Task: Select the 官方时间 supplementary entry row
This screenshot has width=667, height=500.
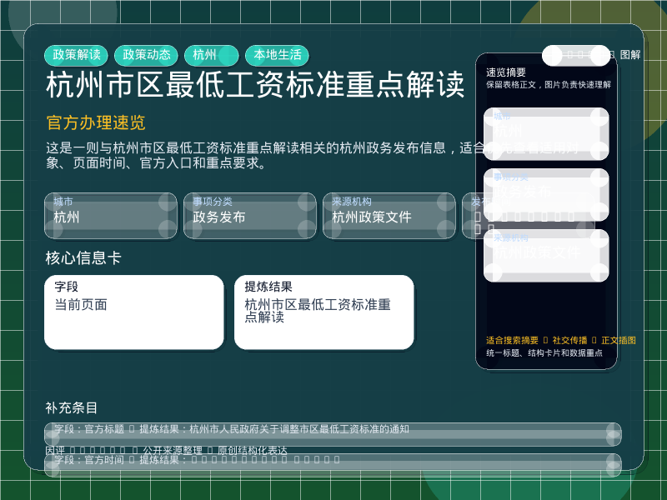Action: (333, 463)
